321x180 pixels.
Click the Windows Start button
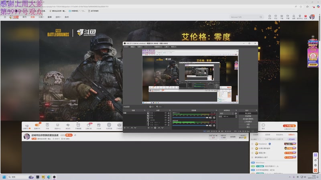pos(4,177)
